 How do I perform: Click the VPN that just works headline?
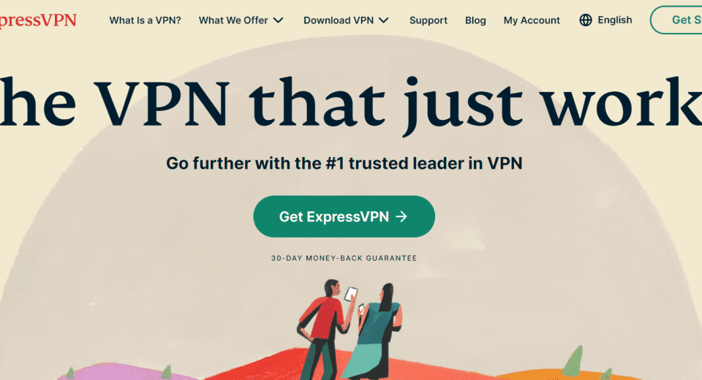351,103
